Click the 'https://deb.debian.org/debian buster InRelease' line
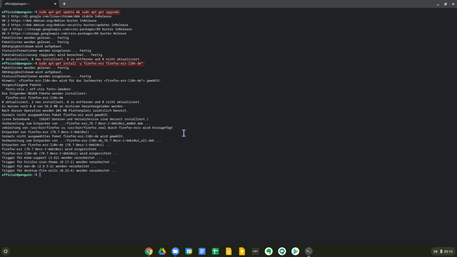Screen dimensions: 457x257 click(49, 21)
